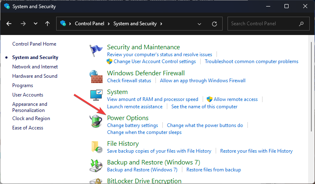Expand the chevron after System and Security breadcrumb
315x184 pixels.
pos(161,24)
